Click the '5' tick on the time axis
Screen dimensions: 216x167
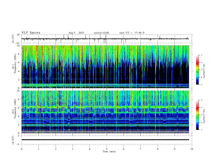pyautogui.click(x=107, y=149)
